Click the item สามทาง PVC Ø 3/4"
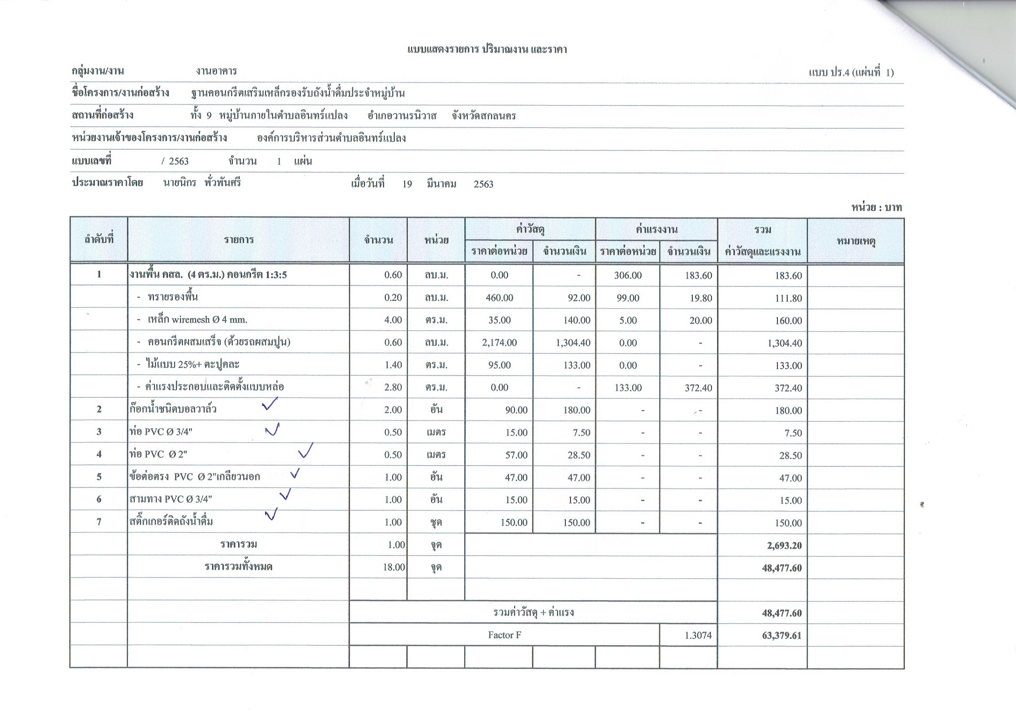This screenshot has width=1016, height=716. pos(170,499)
